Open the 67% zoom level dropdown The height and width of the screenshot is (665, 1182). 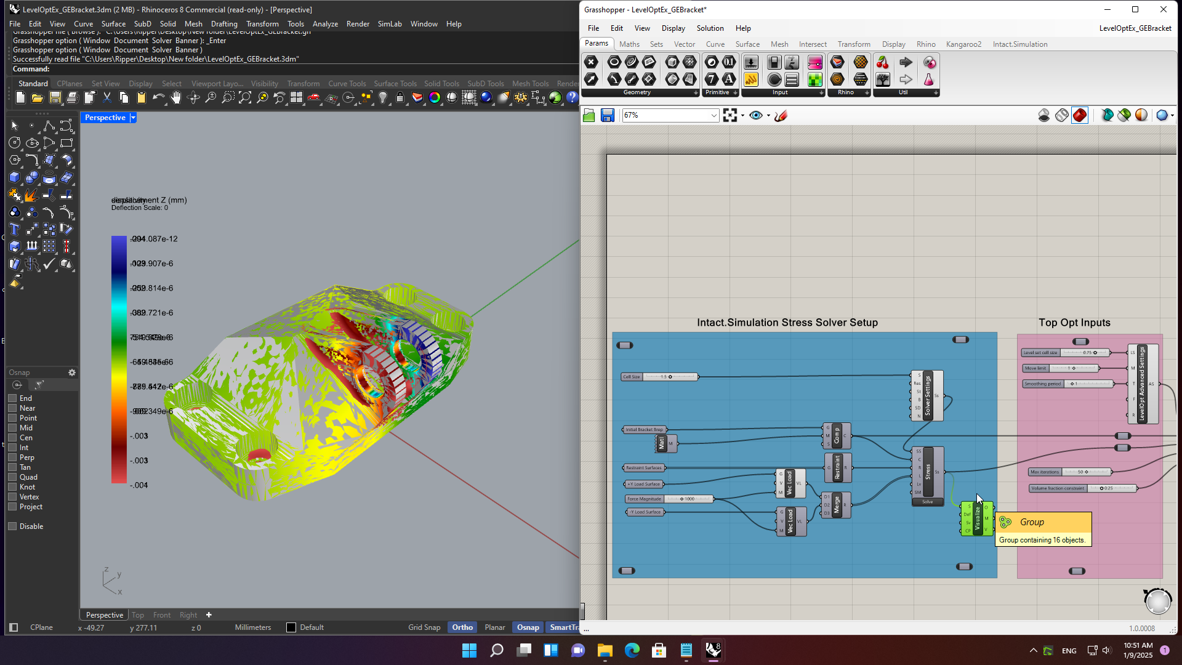tap(714, 115)
